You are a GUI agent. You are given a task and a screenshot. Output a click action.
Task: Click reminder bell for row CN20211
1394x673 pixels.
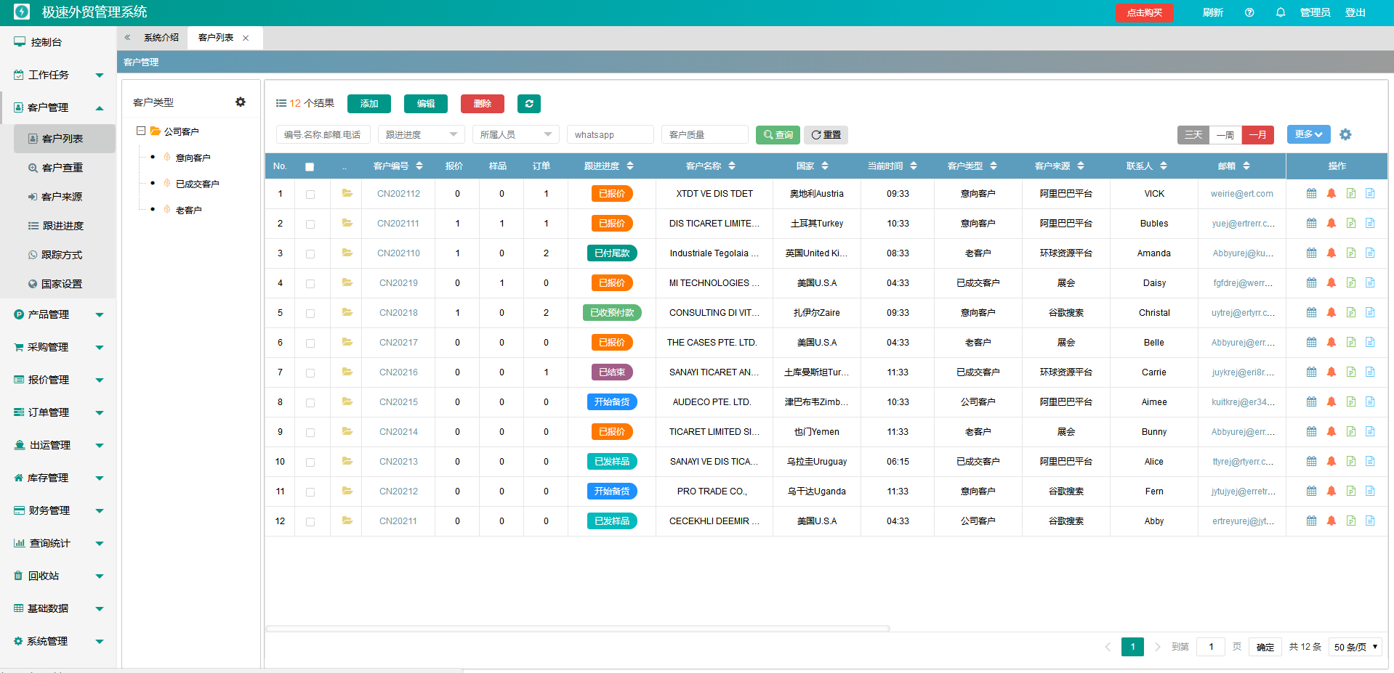point(1331,521)
